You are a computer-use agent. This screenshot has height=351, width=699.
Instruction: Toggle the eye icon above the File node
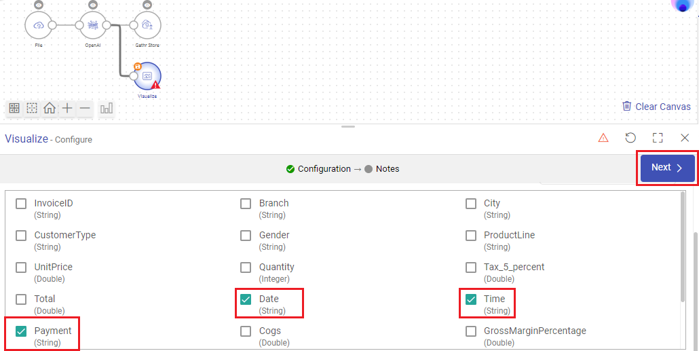pyautogui.click(x=39, y=5)
